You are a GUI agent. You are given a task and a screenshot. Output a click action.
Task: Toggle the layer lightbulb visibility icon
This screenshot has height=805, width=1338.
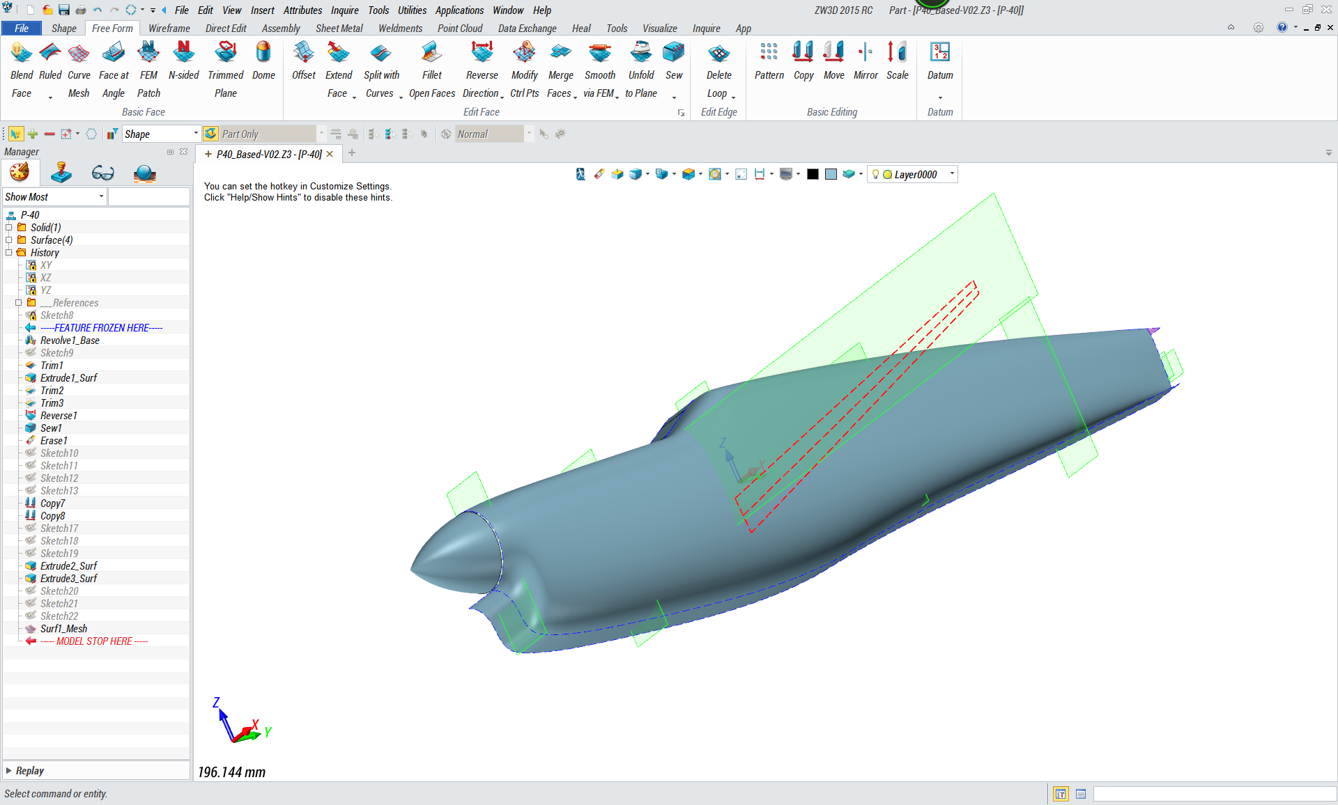[x=875, y=175]
